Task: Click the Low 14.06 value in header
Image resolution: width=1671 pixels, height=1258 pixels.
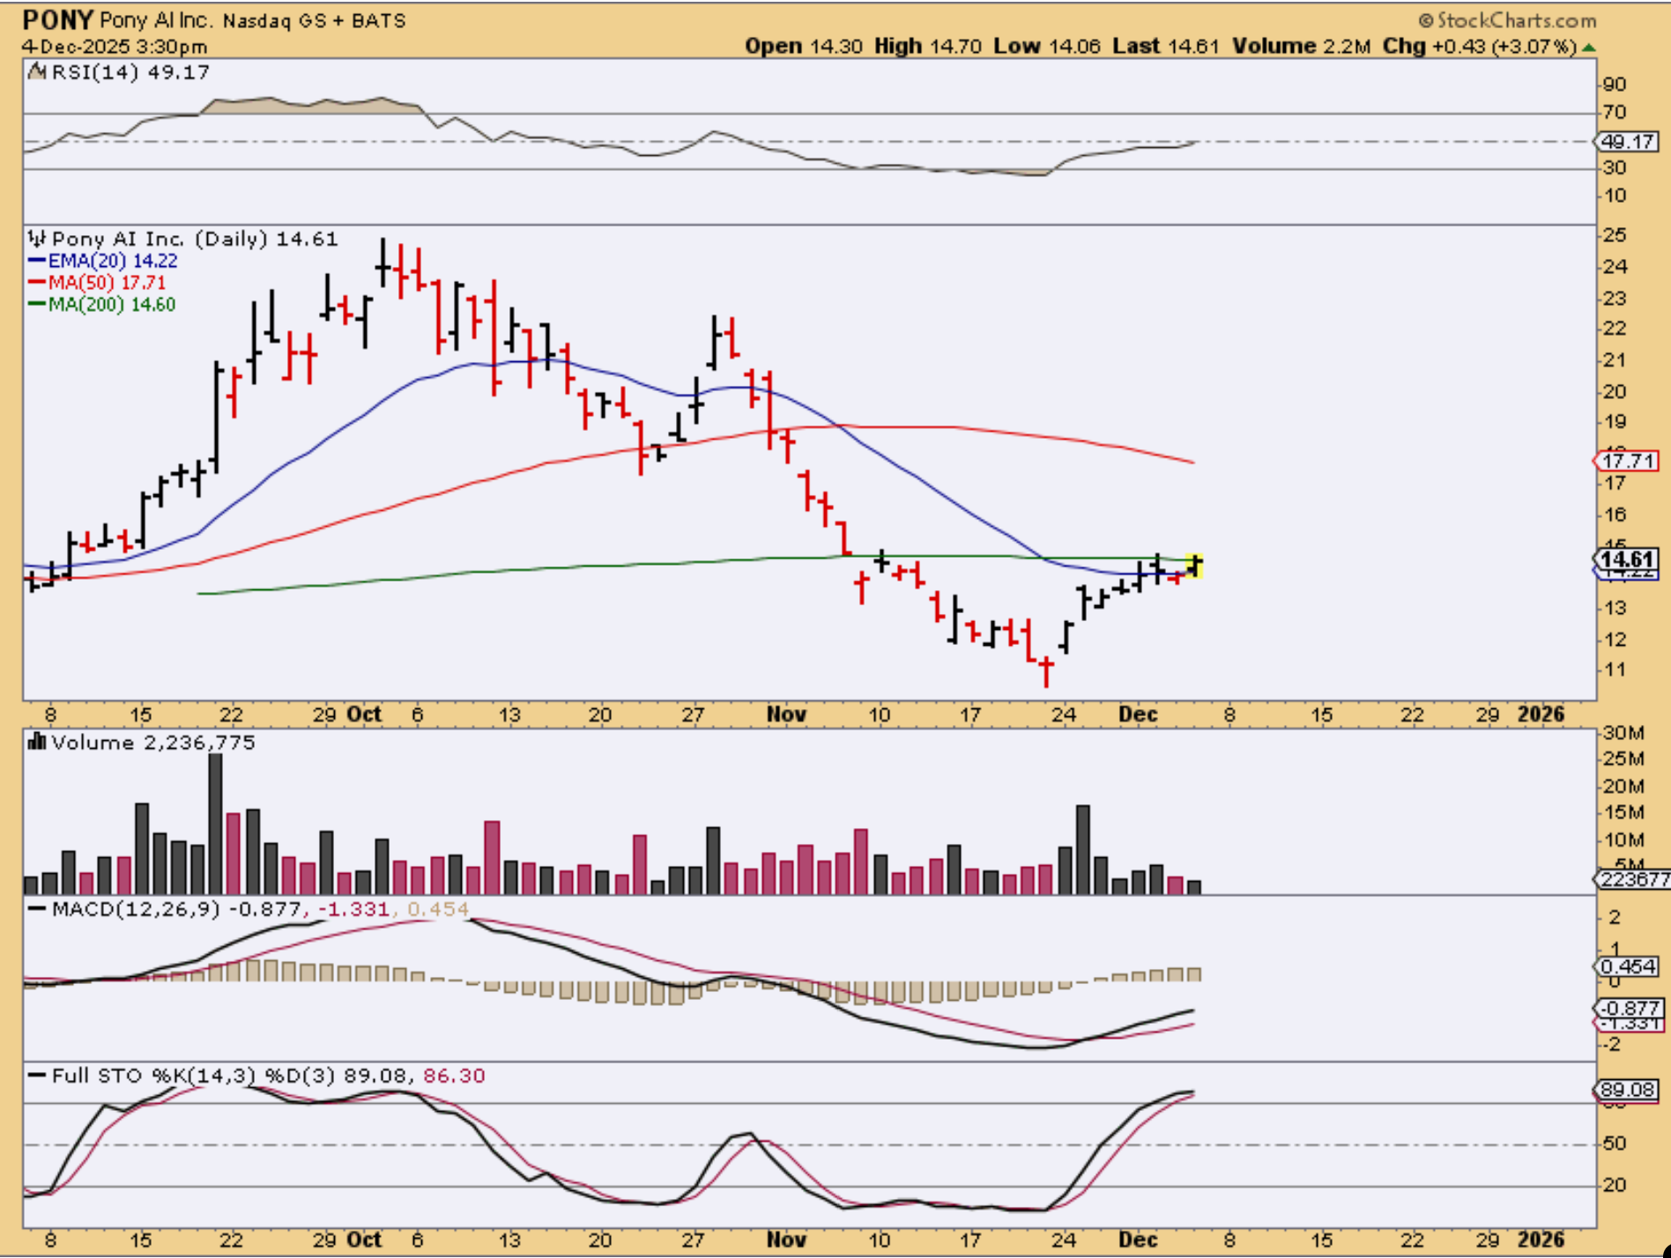Action: click(x=1047, y=46)
